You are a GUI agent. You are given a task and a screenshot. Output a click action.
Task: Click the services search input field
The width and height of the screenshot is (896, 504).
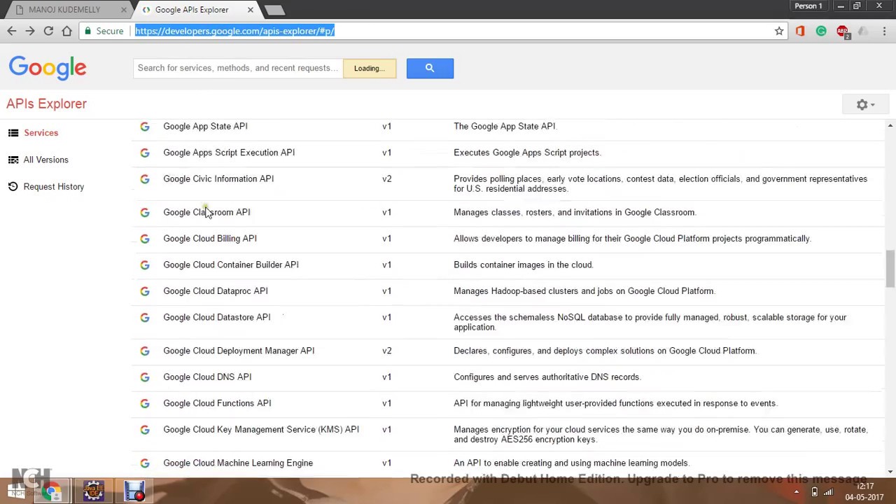point(238,68)
